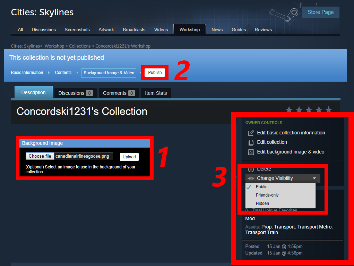
Task: Click the Workshop breadcrumb link
Action: [x=54, y=46]
